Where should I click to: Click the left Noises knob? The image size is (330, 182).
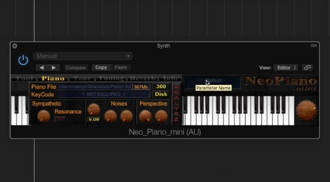coord(111,116)
